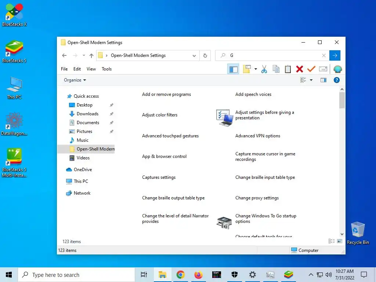Select the DataWagon desktop shortcut
Screen dimensions: 376x282
click(14, 124)
